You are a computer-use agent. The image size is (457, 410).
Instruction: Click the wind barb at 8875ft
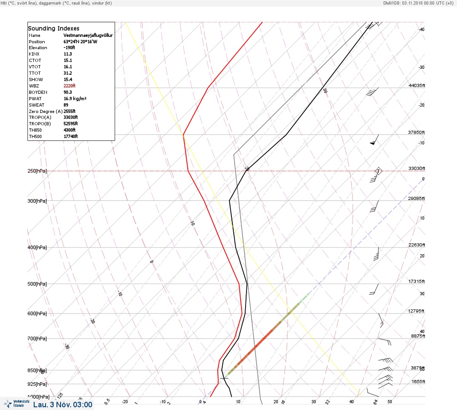point(385,342)
